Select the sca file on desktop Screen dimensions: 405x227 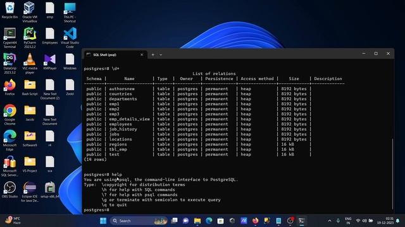click(x=50, y=165)
